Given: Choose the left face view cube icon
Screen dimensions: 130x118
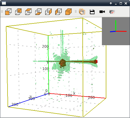Looking at the screenshot, I should tap(58, 12).
